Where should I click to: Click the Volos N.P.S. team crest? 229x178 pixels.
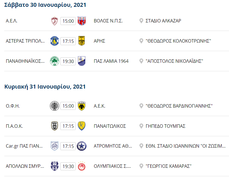(x=82, y=21)
